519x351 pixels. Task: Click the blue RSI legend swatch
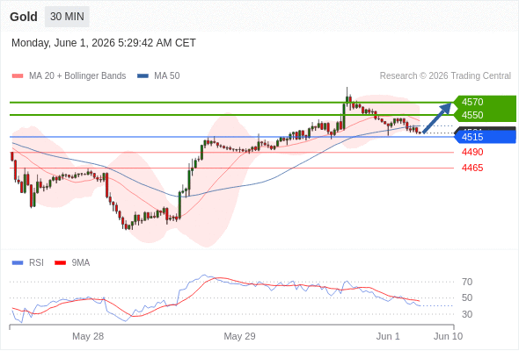(18, 263)
